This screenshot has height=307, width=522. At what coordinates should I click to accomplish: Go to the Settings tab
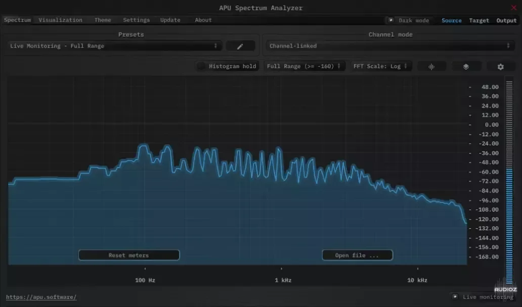(x=136, y=20)
